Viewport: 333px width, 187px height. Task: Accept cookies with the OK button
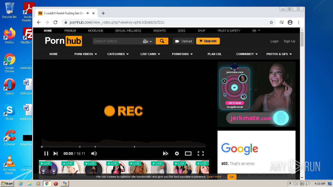click(x=232, y=177)
